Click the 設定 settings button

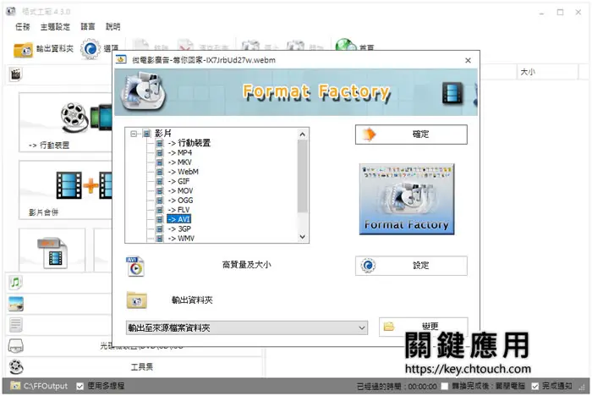point(411,266)
